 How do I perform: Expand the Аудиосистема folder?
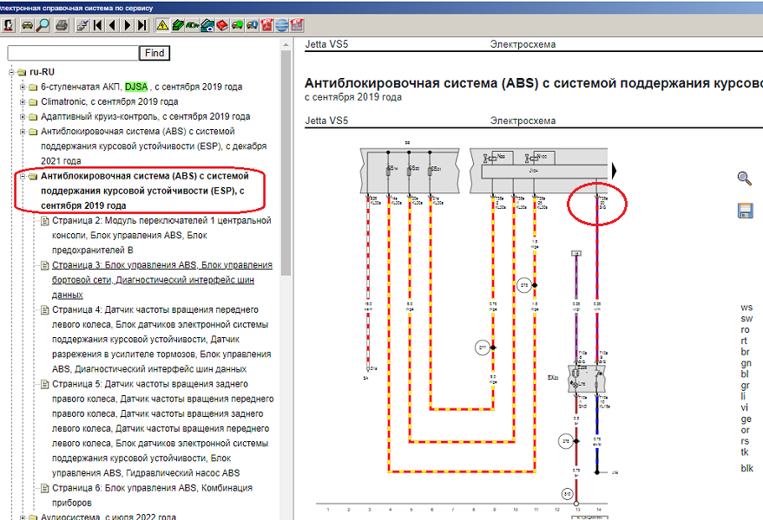23,517
